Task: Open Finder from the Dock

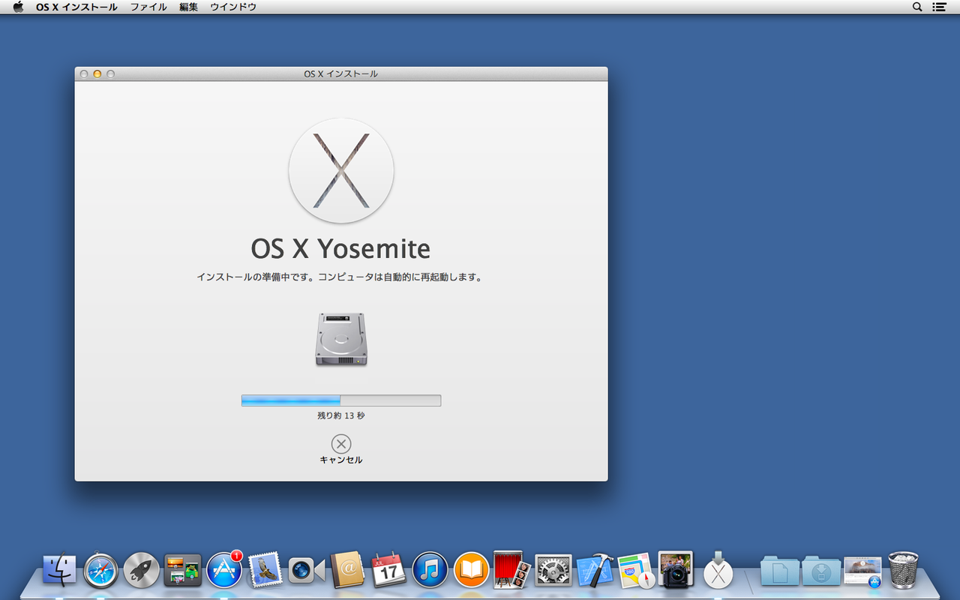Action: pos(60,570)
